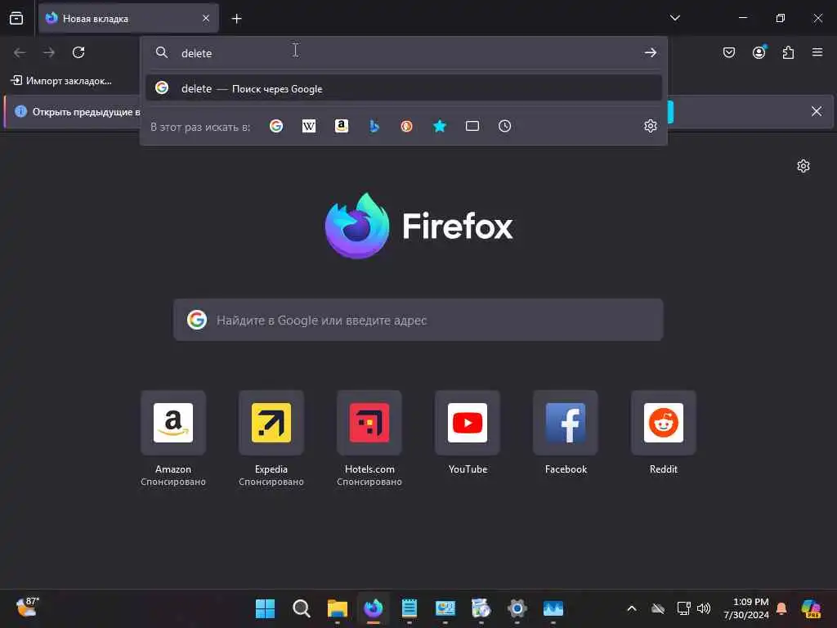This screenshot has height=628, width=837.
Task: Open new tab personalization gear
Action: click(x=803, y=166)
